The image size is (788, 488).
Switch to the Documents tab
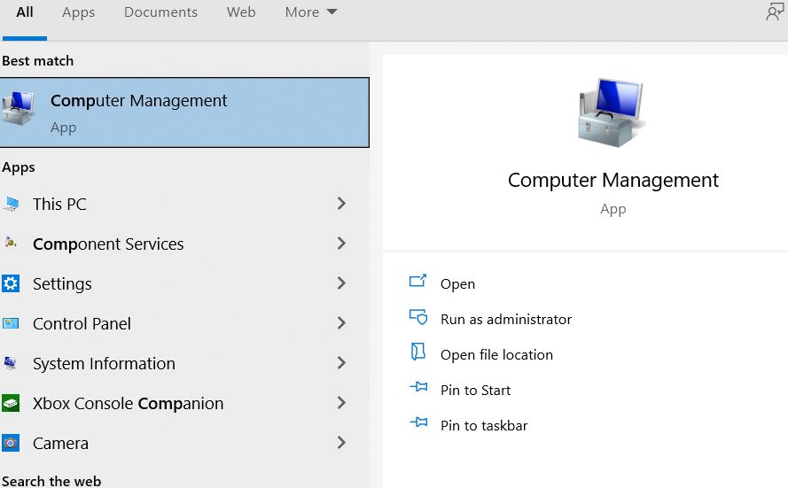(160, 12)
